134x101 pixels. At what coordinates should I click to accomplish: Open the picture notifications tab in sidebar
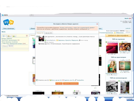(x=14, y=36)
